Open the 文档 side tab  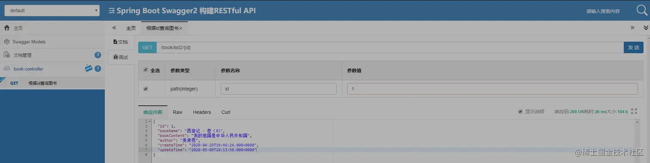click(x=121, y=42)
